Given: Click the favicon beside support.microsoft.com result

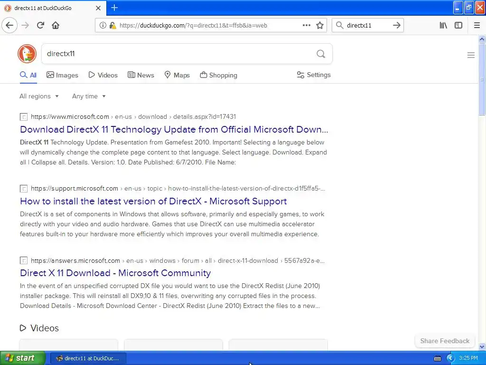Looking at the screenshot, I should 24,189.
